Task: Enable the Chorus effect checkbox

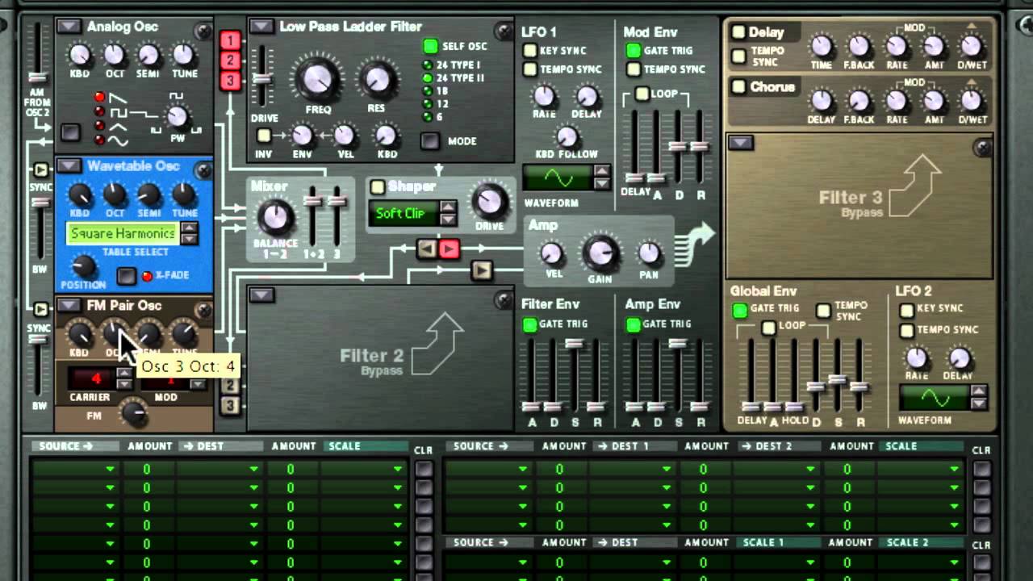Action: tap(738, 86)
